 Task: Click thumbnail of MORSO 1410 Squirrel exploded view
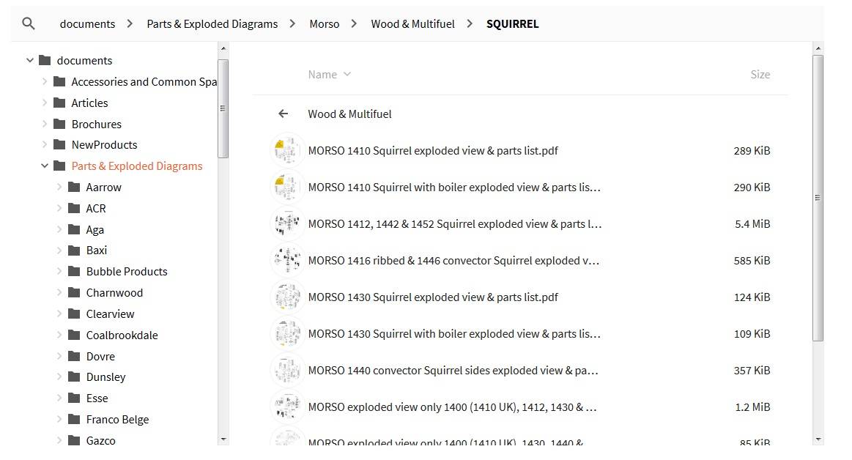pos(287,150)
